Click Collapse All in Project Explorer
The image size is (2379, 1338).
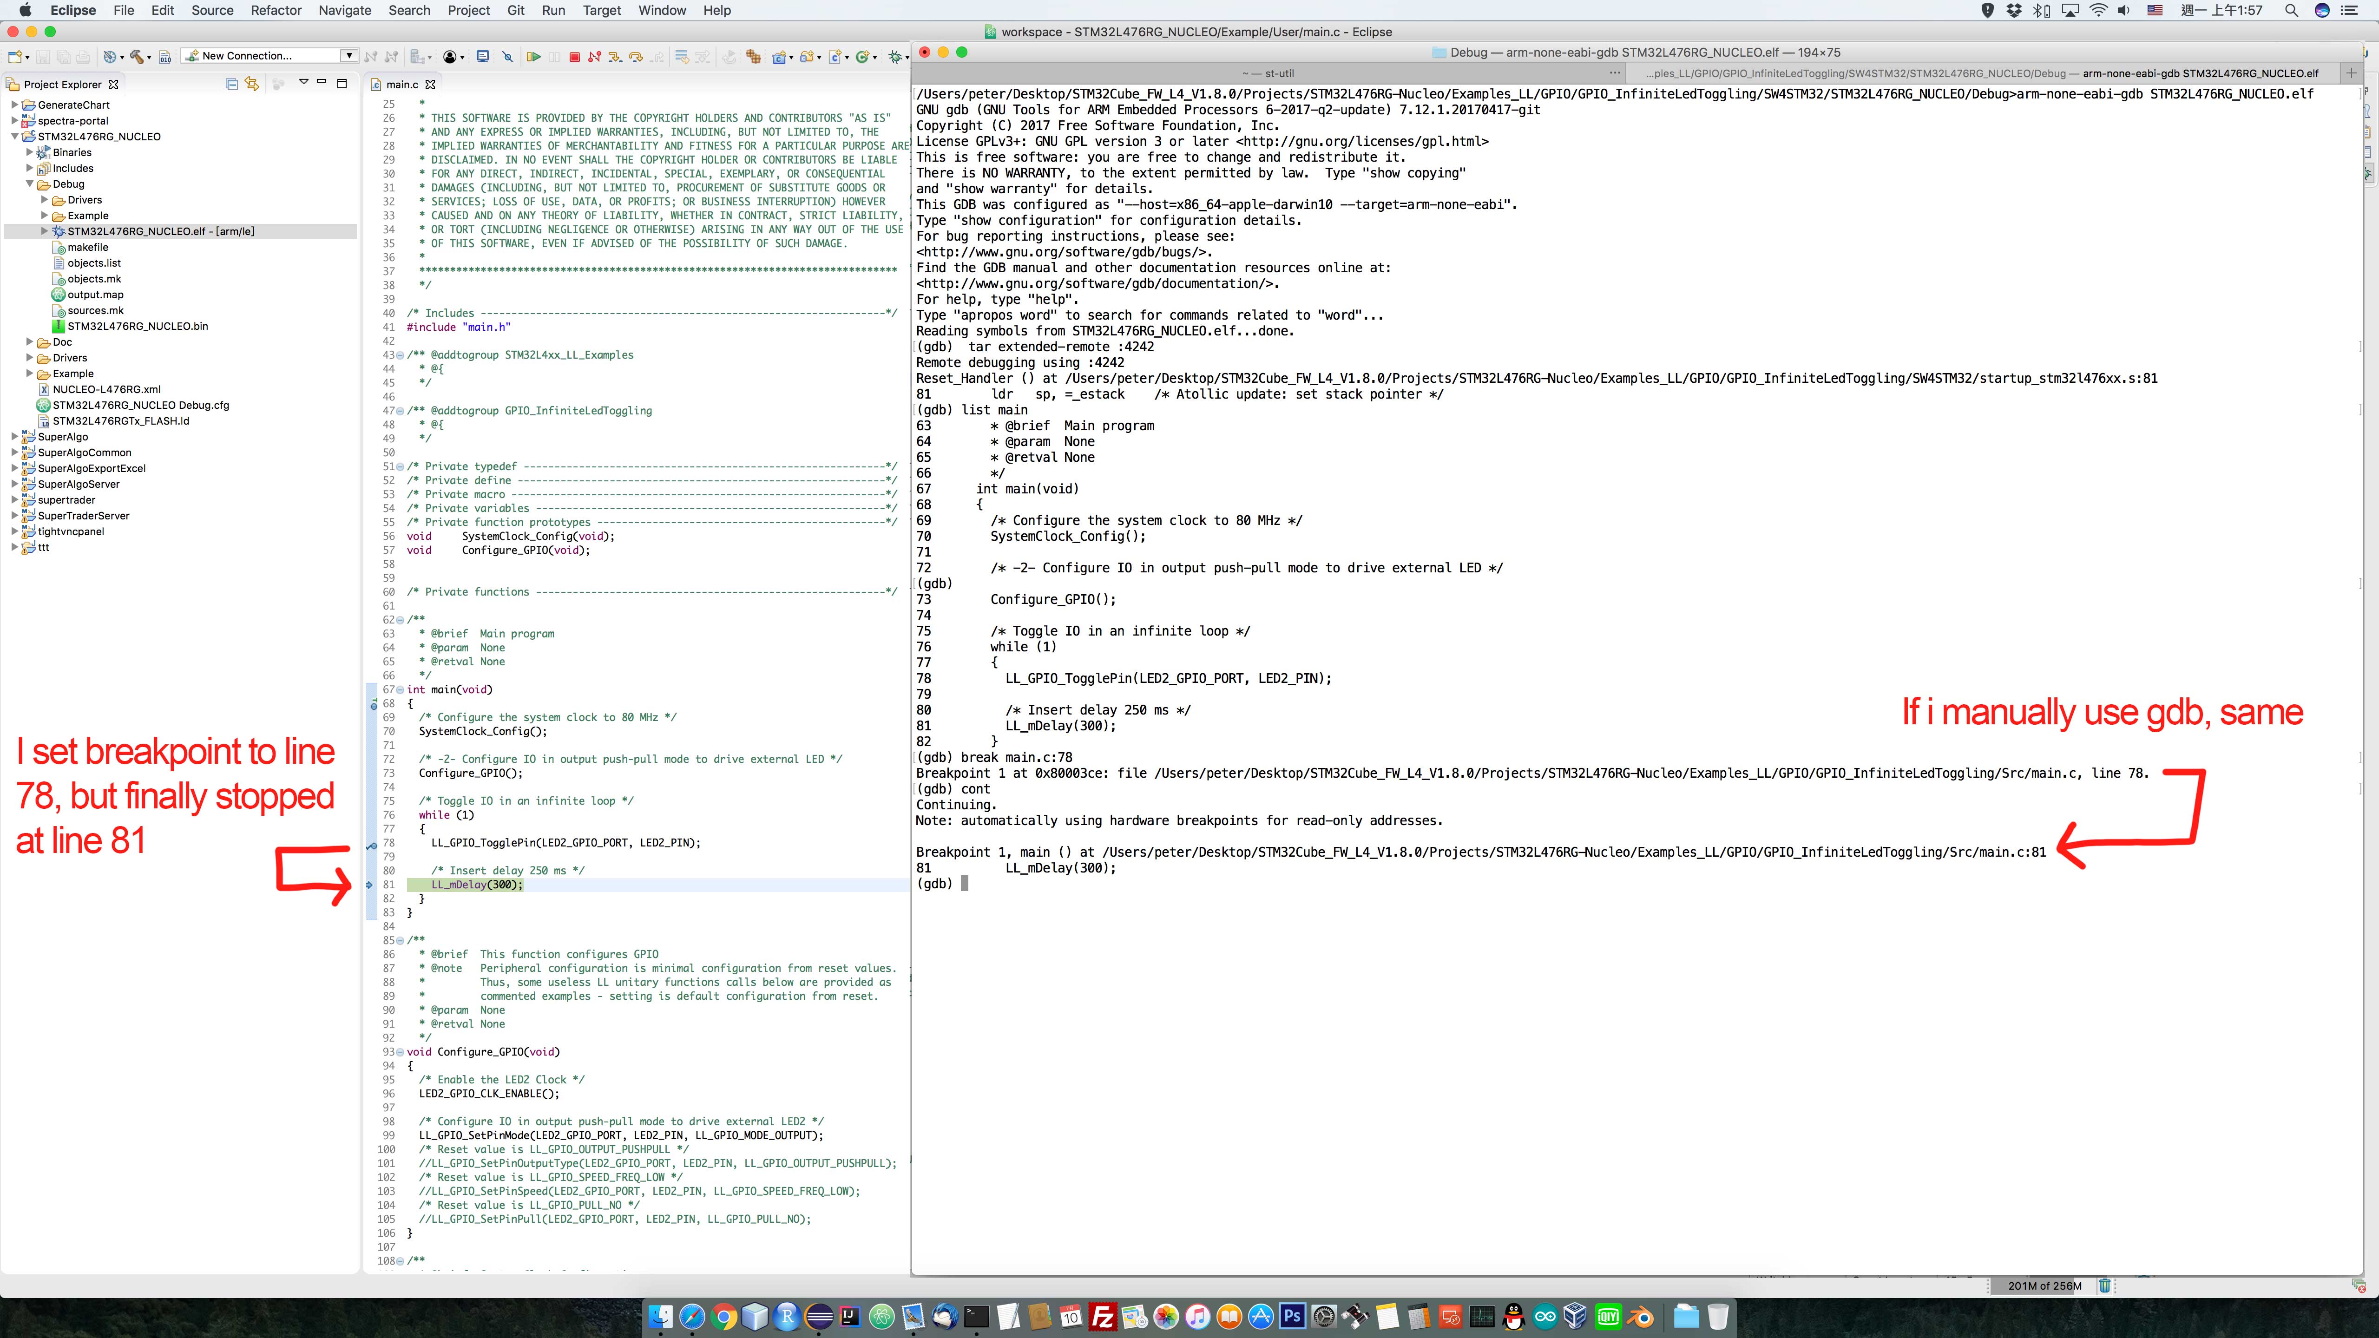232,84
